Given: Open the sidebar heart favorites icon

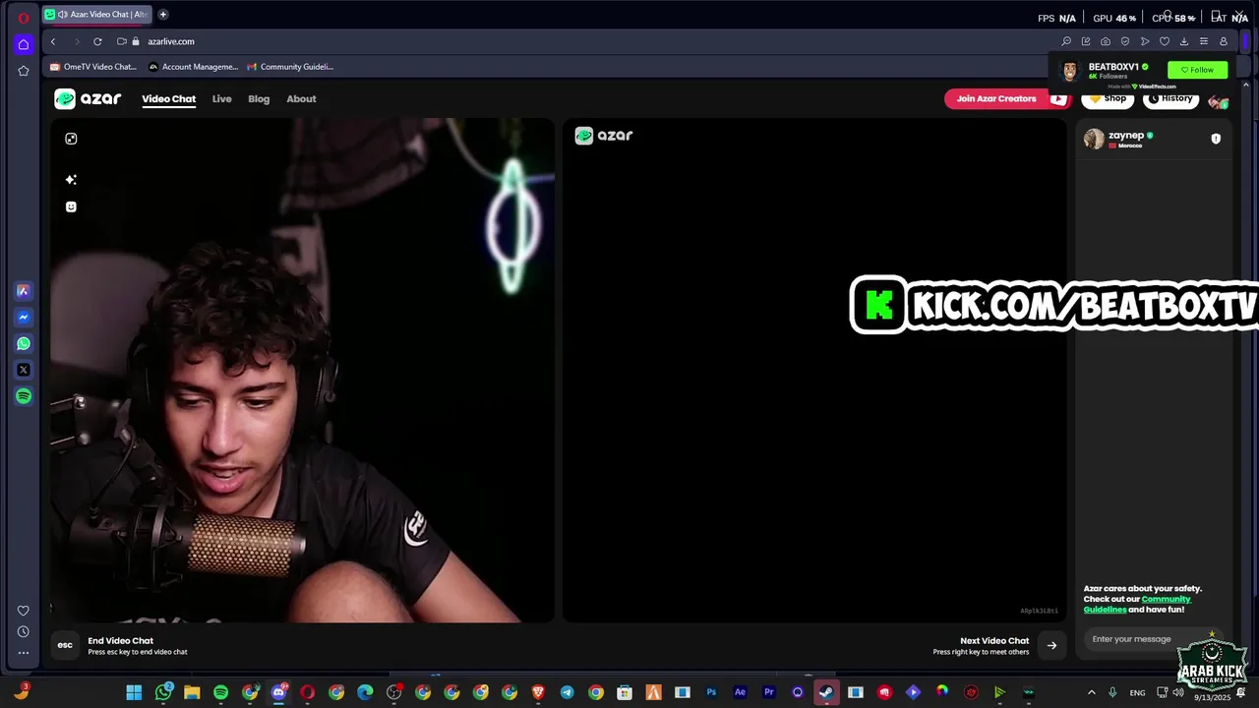Looking at the screenshot, I should 24,611.
